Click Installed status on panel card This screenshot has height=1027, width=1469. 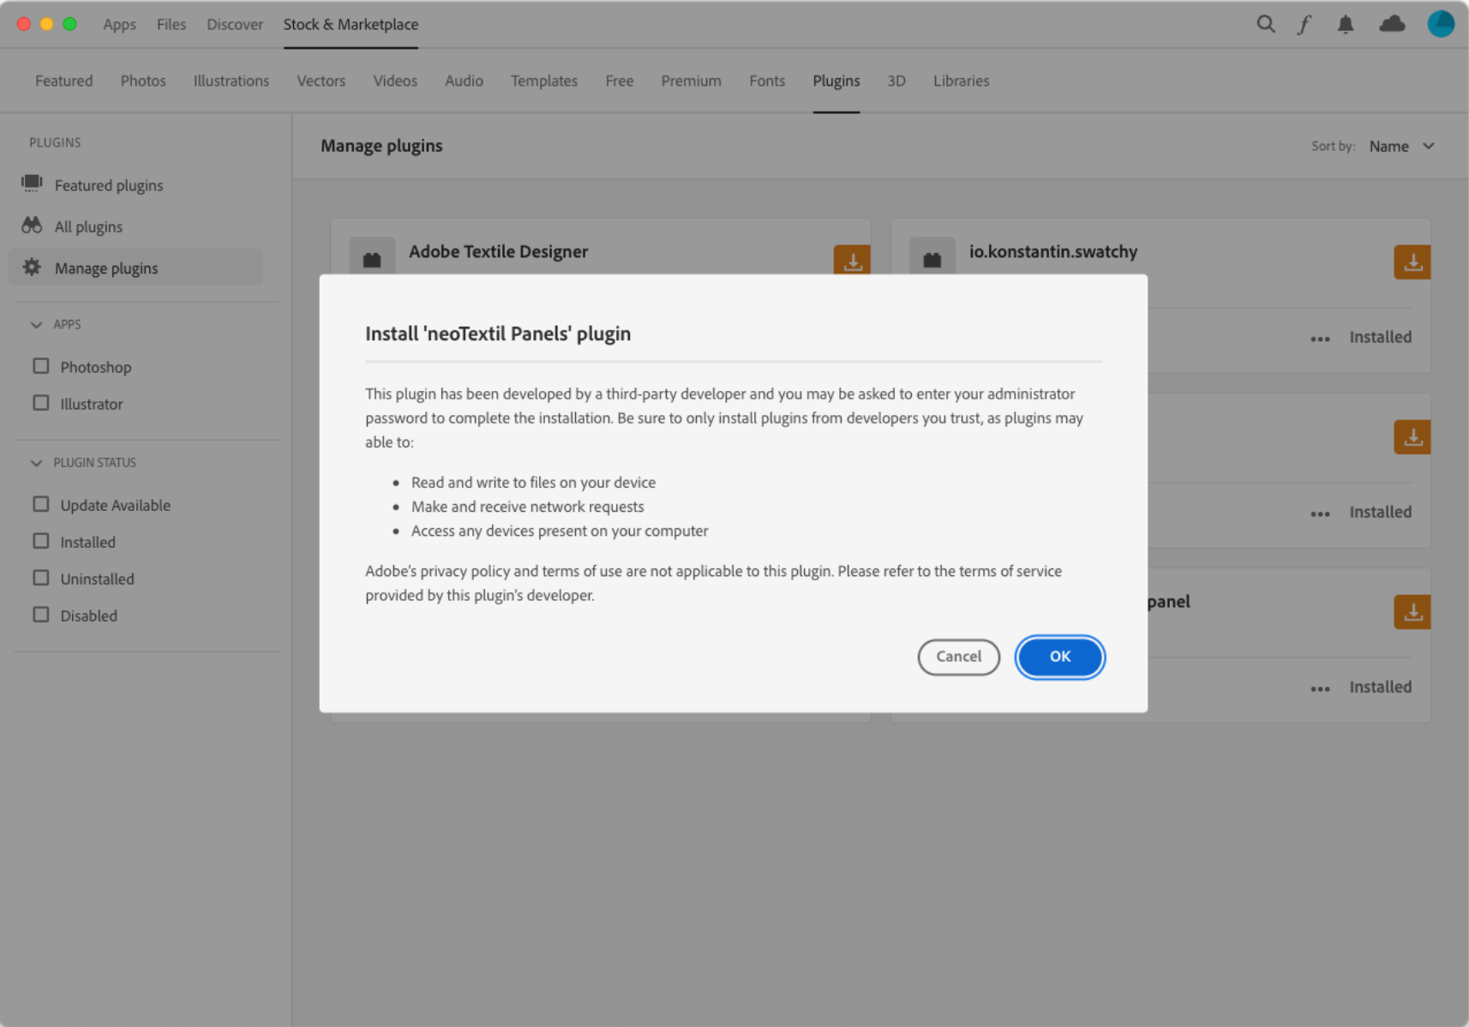[1380, 687]
